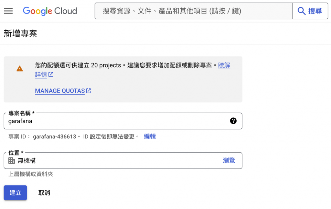Click the project ID text garafana-436613
331x209 pixels.
click(54, 136)
